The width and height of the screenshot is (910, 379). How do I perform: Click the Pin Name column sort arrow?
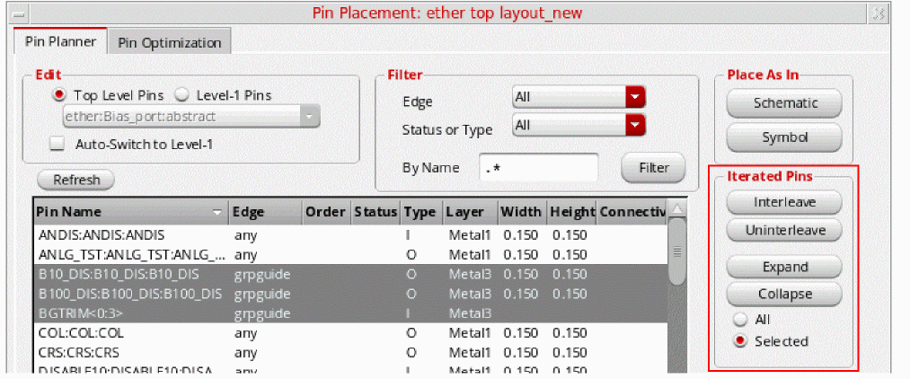pyautogui.click(x=217, y=213)
